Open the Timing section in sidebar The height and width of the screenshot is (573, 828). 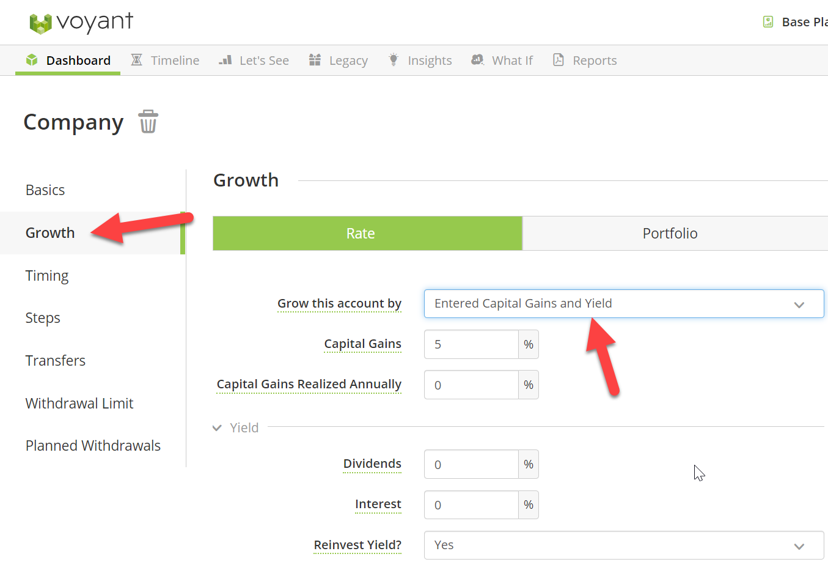(47, 276)
